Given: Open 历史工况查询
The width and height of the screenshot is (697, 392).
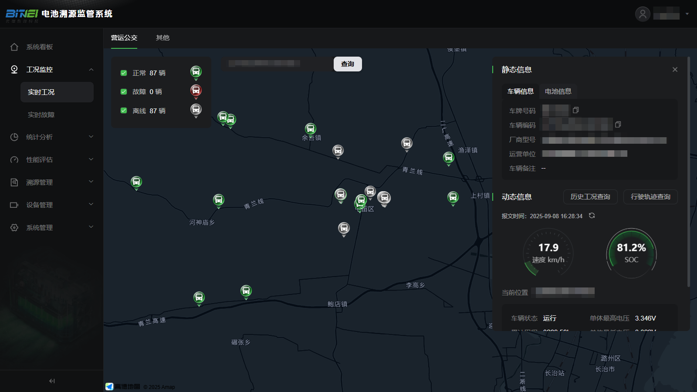Looking at the screenshot, I should [590, 197].
